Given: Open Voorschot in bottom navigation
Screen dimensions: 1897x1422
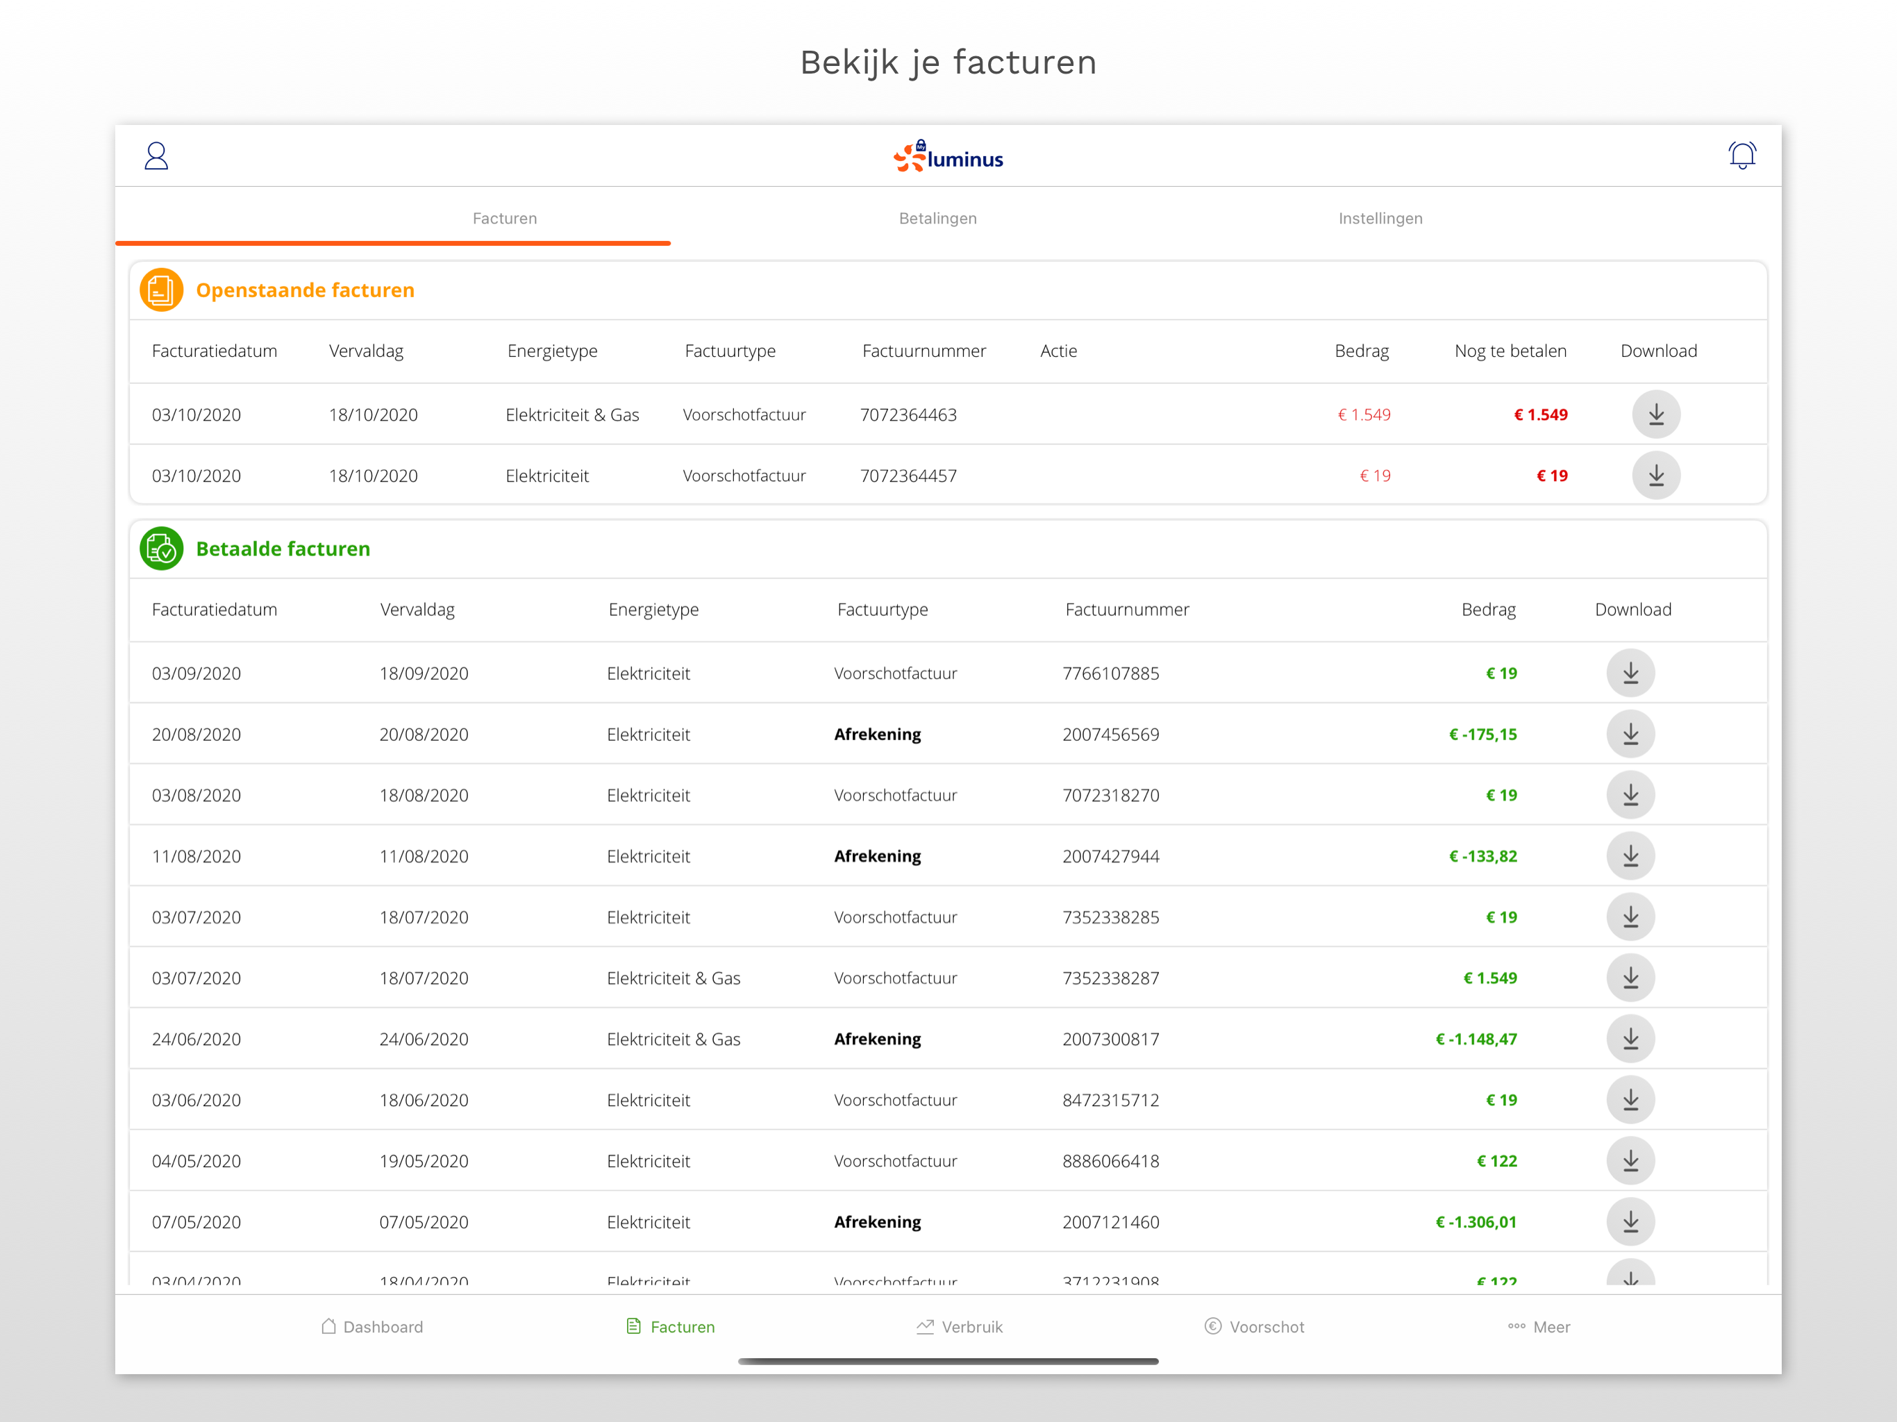Looking at the screenshot, I should pos(1254,1327).
